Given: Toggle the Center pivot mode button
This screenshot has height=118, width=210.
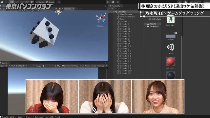Looking at the screenshot, I should pyautogui.click(x=40, y=2).
